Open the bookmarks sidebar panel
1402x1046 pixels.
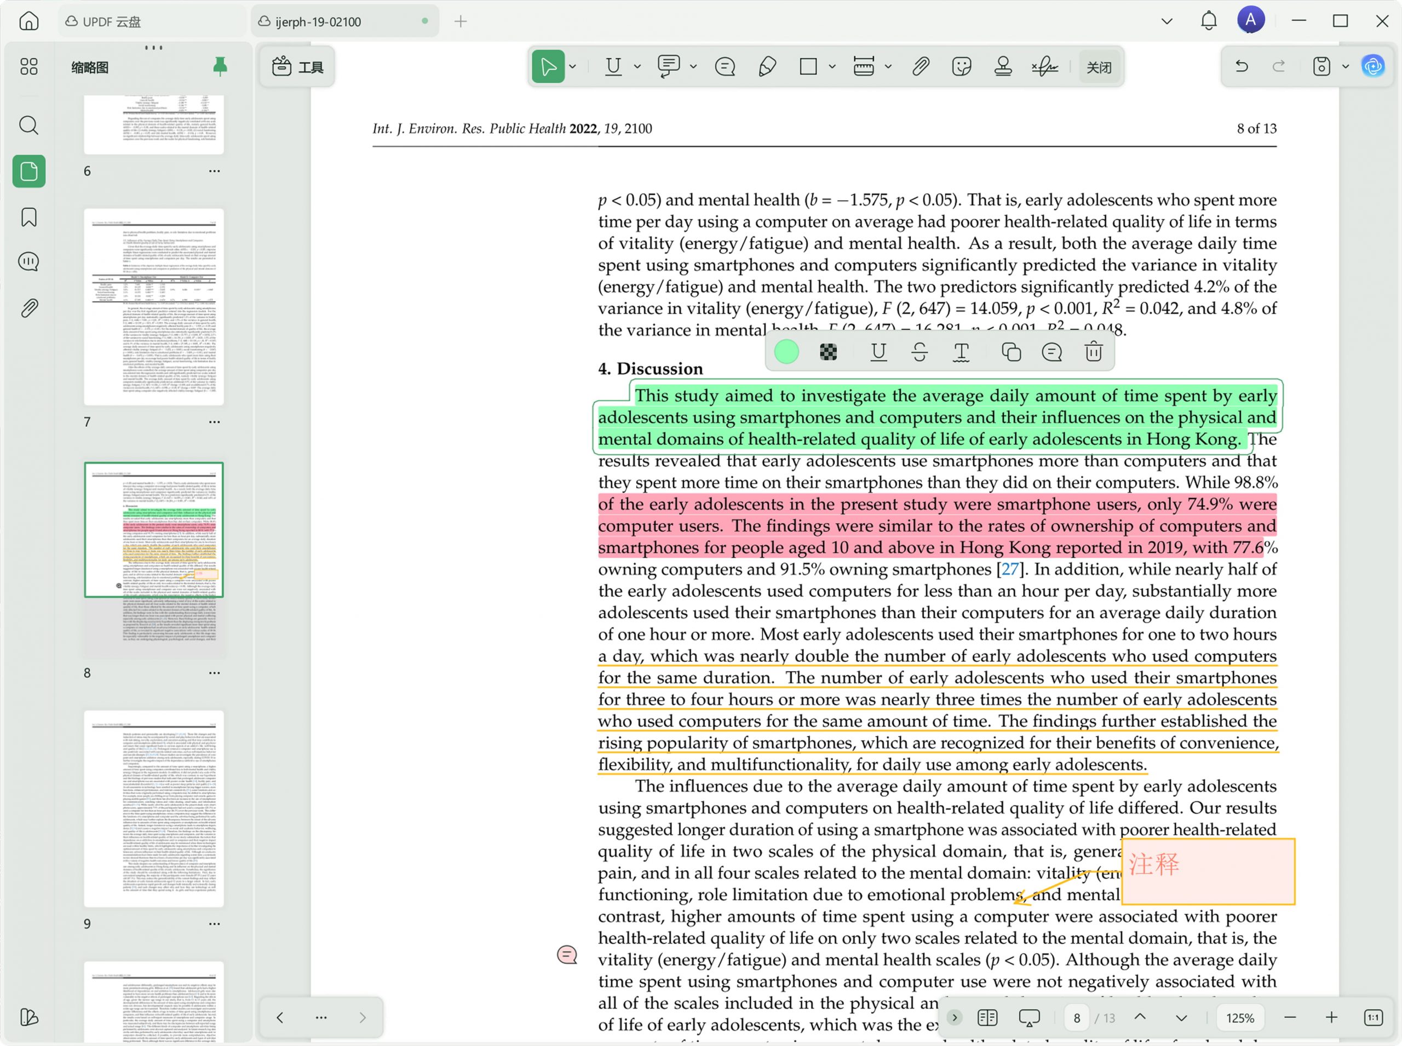pyautogui.click(x=29, y=217)
